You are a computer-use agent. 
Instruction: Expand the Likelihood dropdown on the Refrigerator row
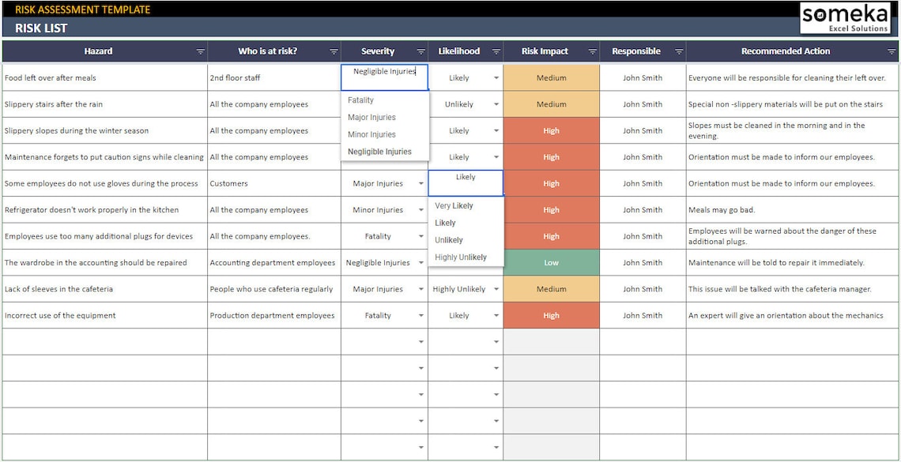(x=497, y=209)
